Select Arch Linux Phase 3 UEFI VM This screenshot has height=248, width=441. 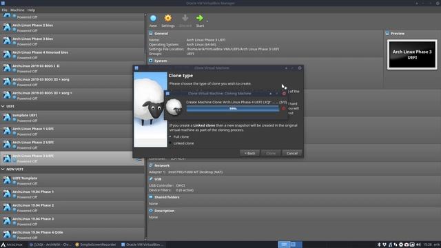[72, 158]
